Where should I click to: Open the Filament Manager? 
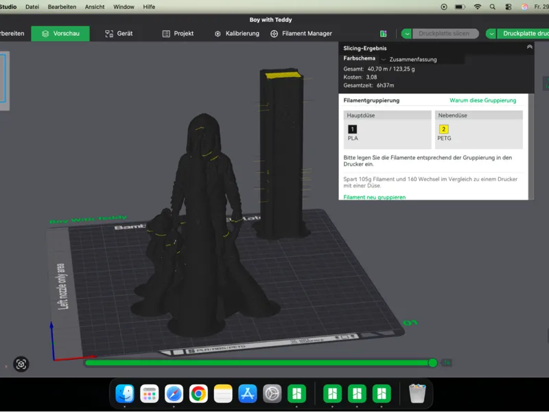tap(301, 34)
